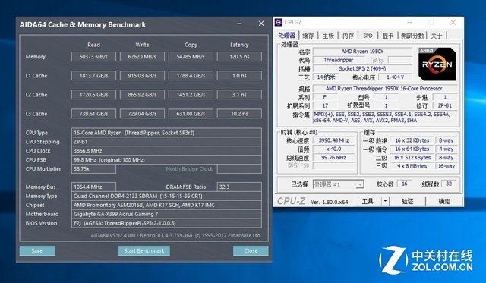This screenshot has height=283, width=486.
Task: Select Memory Write value 62620 MB/s
Action: tap(142, 57)
